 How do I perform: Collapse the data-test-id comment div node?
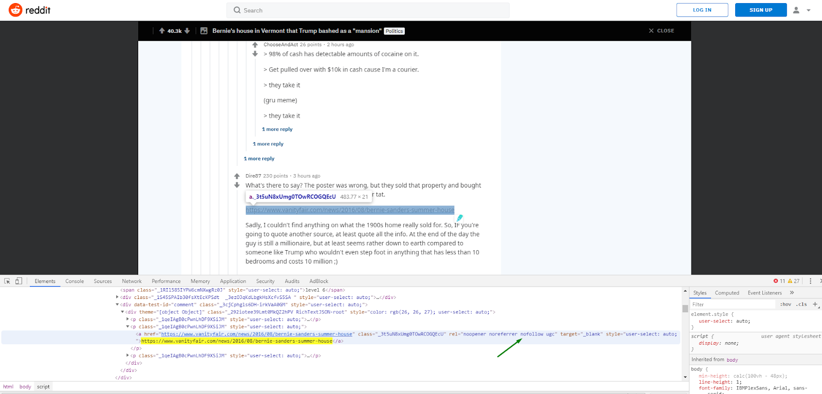point(118,305)
